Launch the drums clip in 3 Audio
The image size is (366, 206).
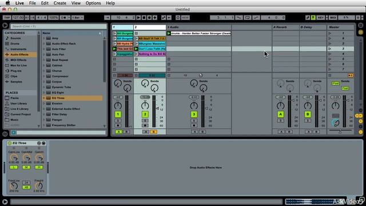(169, 33)
